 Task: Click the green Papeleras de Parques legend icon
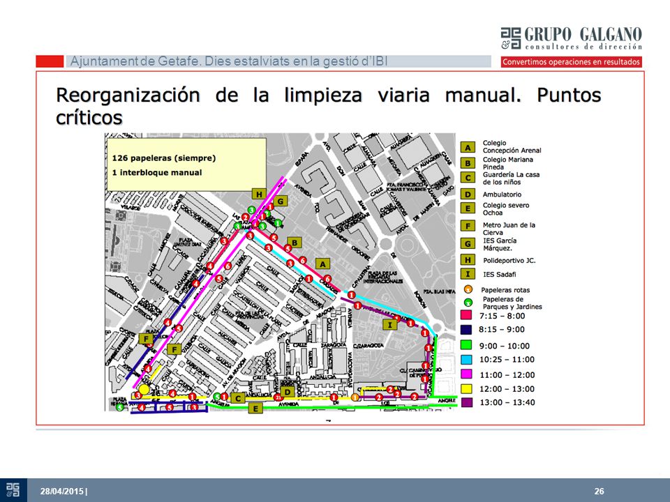468,303
